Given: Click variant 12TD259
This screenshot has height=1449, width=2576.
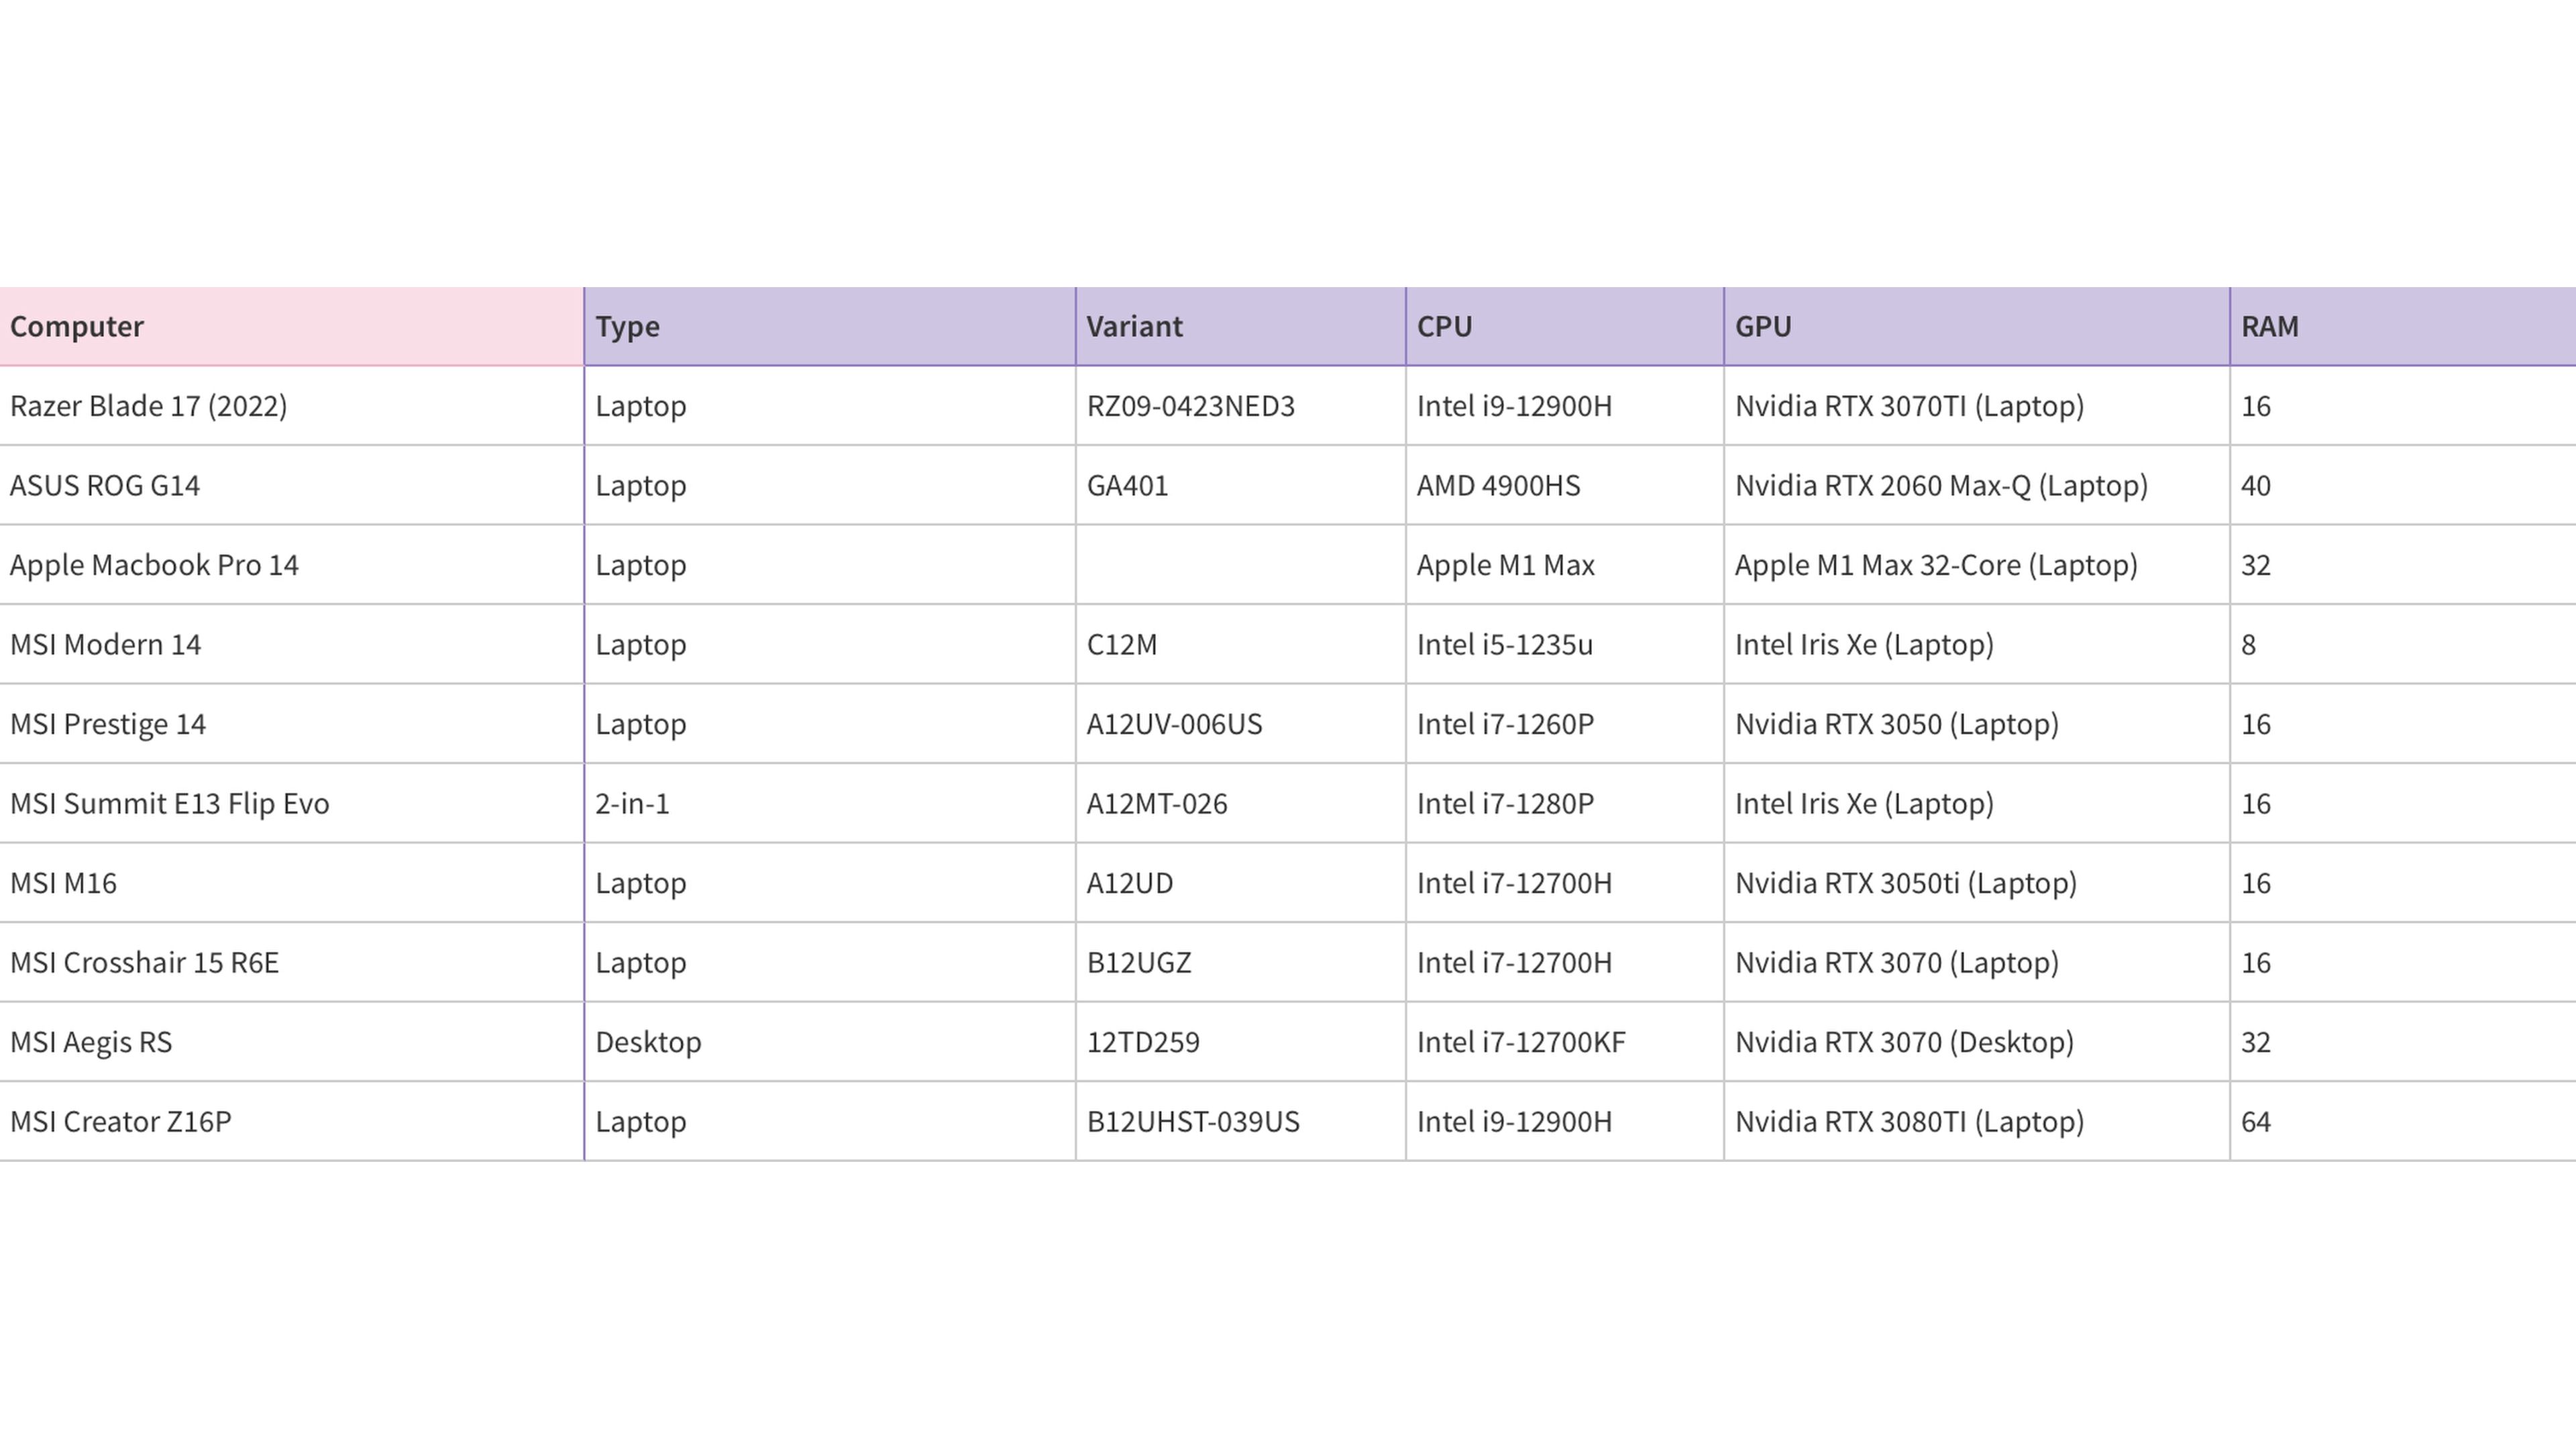Looking at the screenshot, I should point(1241,1042).
